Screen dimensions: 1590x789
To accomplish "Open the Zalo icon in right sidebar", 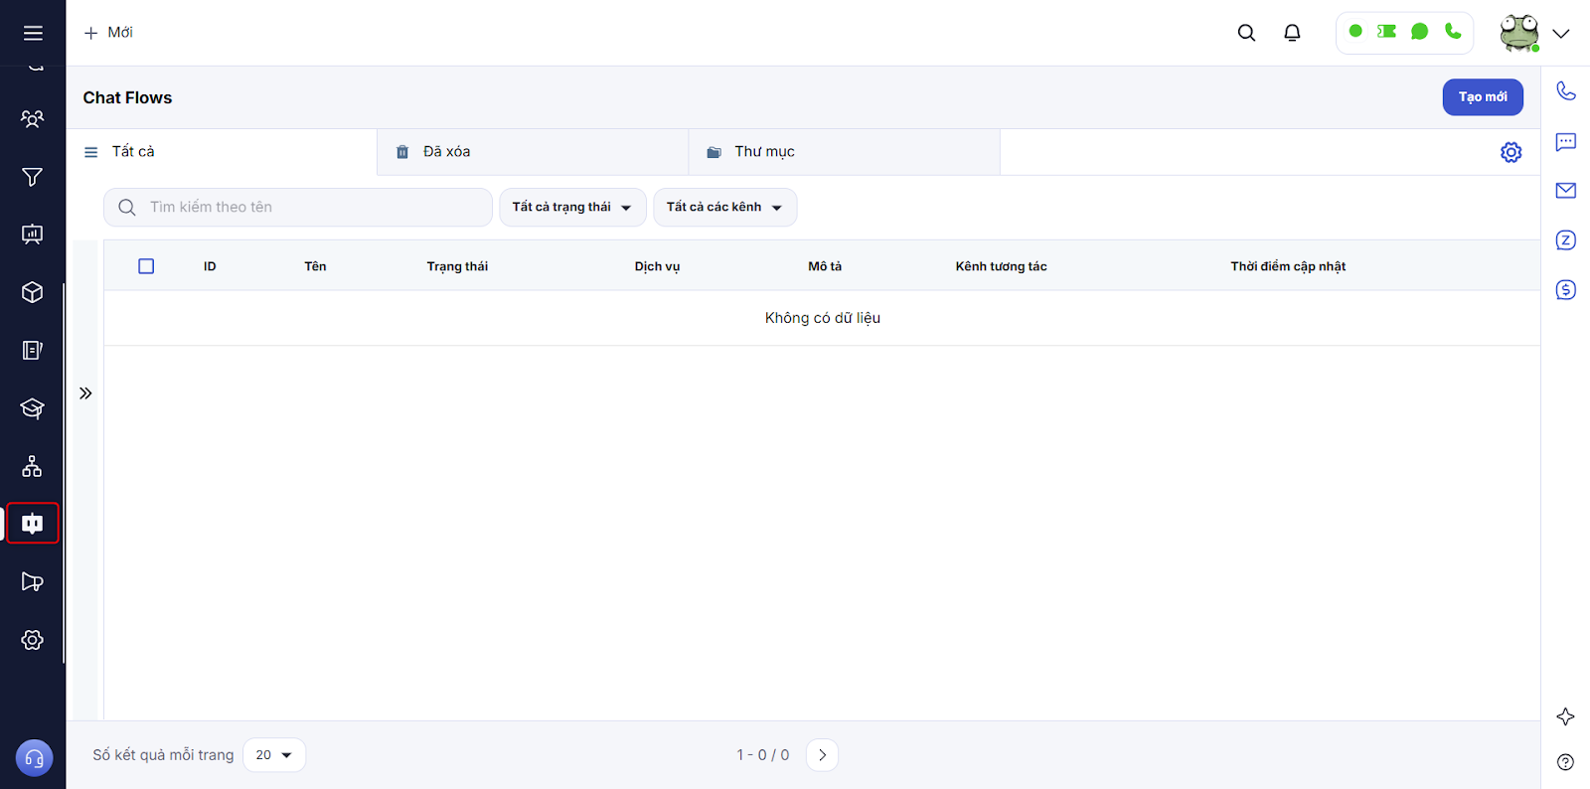I will coord(1565,240).
